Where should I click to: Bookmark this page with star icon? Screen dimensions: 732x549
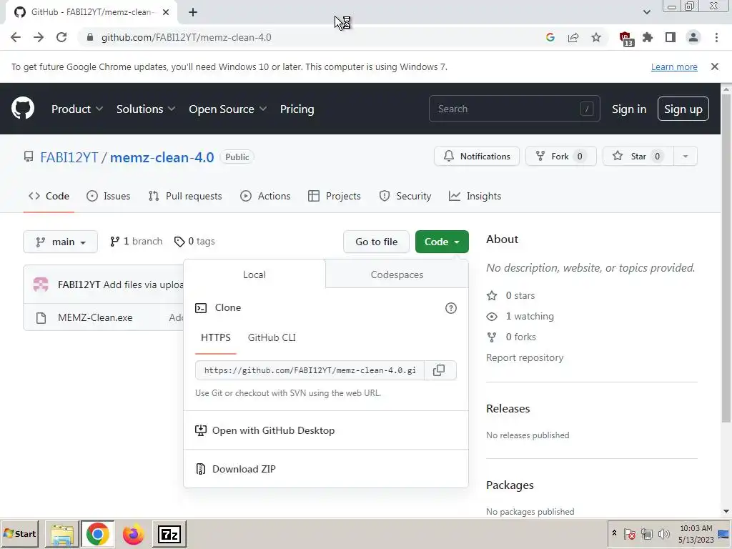(596, 37)
